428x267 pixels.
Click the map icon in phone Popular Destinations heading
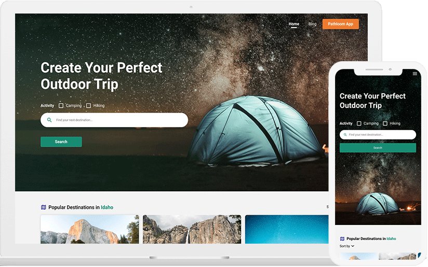[342, 238]
